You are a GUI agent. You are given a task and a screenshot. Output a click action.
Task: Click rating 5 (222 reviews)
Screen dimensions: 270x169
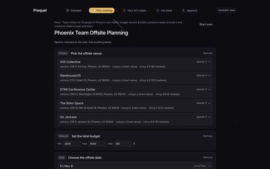pos(161,108)
